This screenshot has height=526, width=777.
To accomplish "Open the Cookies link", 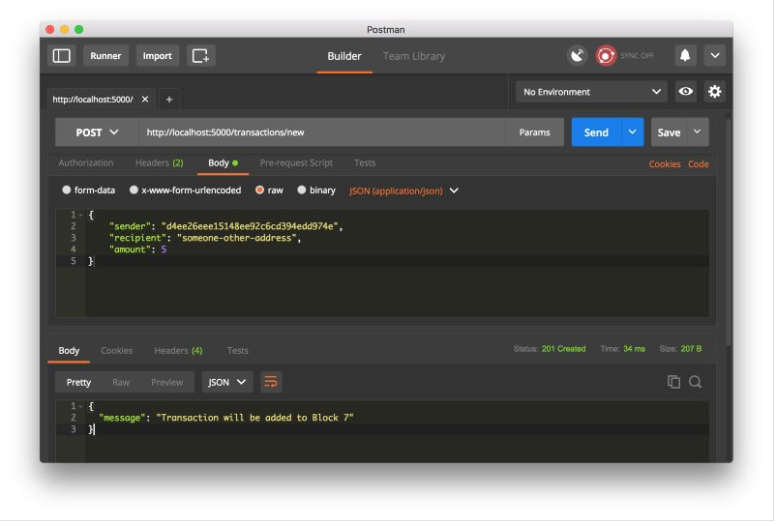I will [x=665, y=164].
